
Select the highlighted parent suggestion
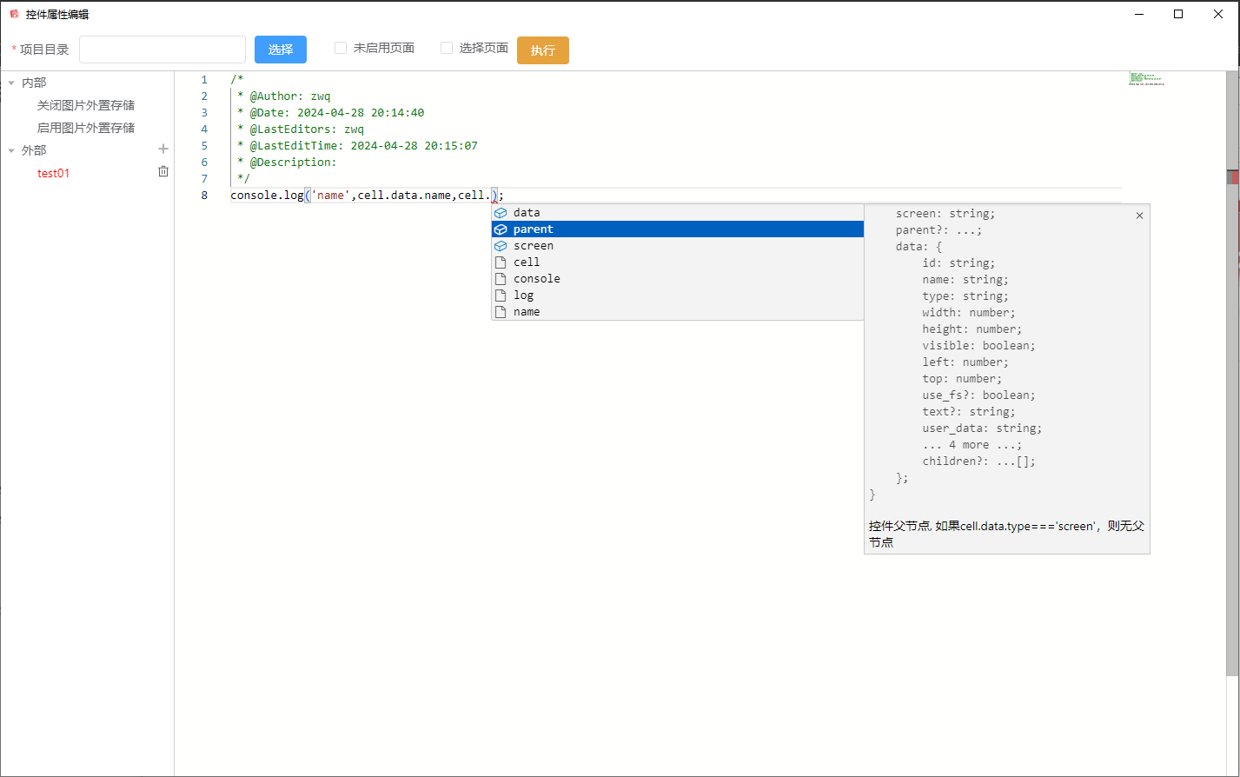point(678,229)
